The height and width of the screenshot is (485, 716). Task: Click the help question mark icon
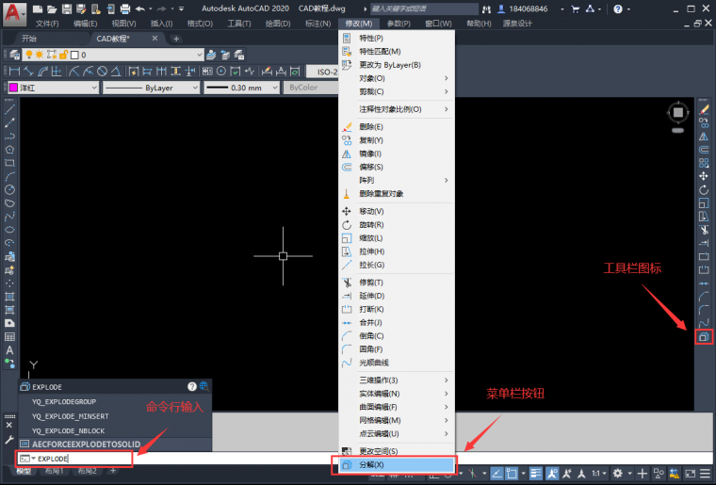(x=618, y=8)
